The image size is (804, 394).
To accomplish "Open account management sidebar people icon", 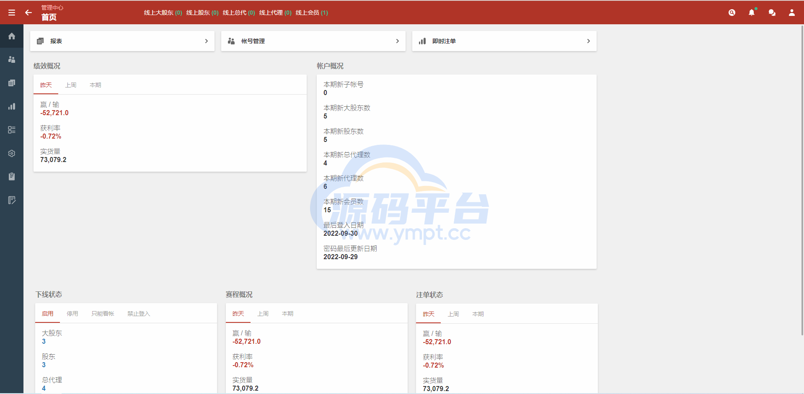I will point(12,59).
